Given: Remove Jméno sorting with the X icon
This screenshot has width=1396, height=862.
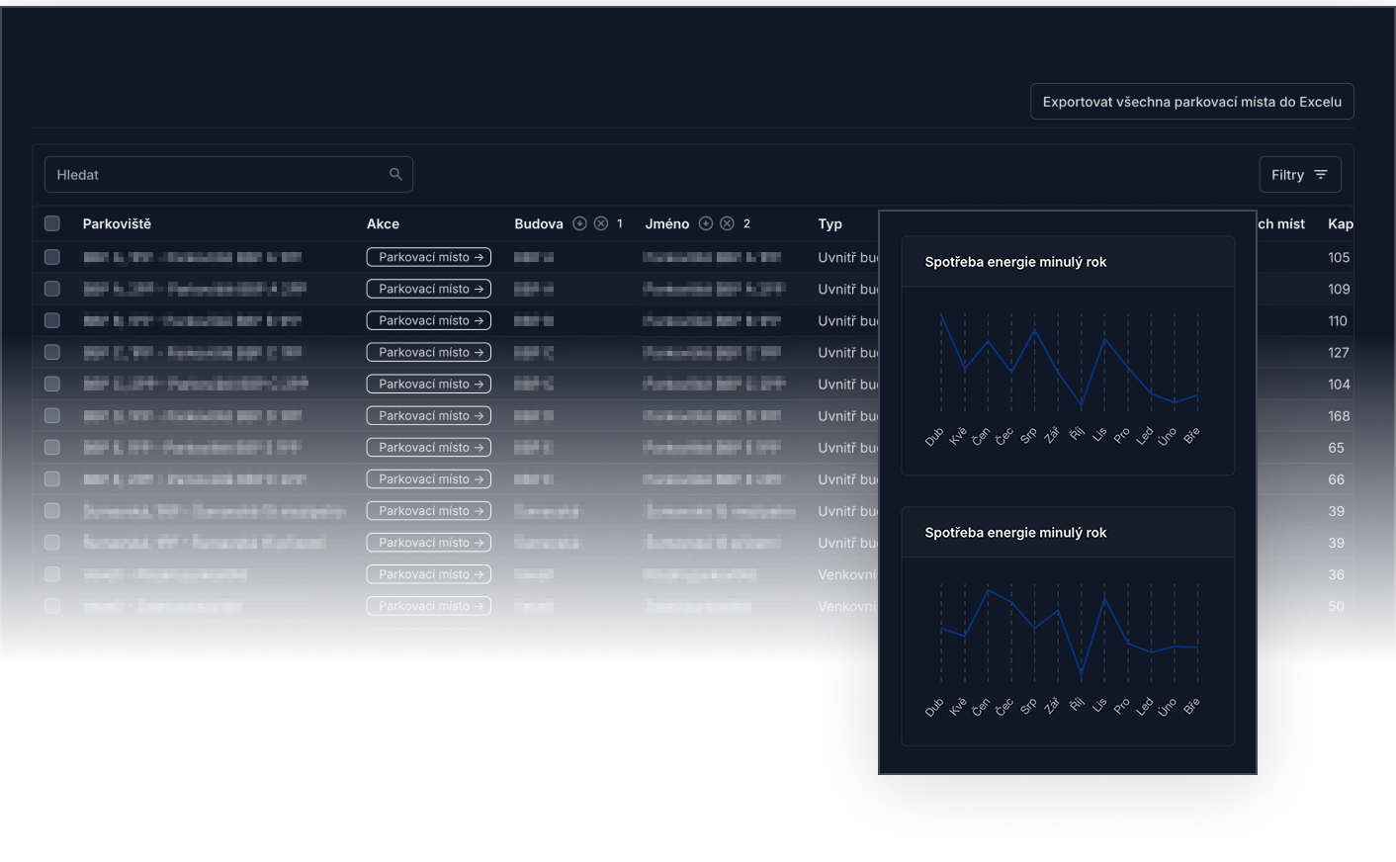Looking at the screenshot, I should (x=728, y=223).
